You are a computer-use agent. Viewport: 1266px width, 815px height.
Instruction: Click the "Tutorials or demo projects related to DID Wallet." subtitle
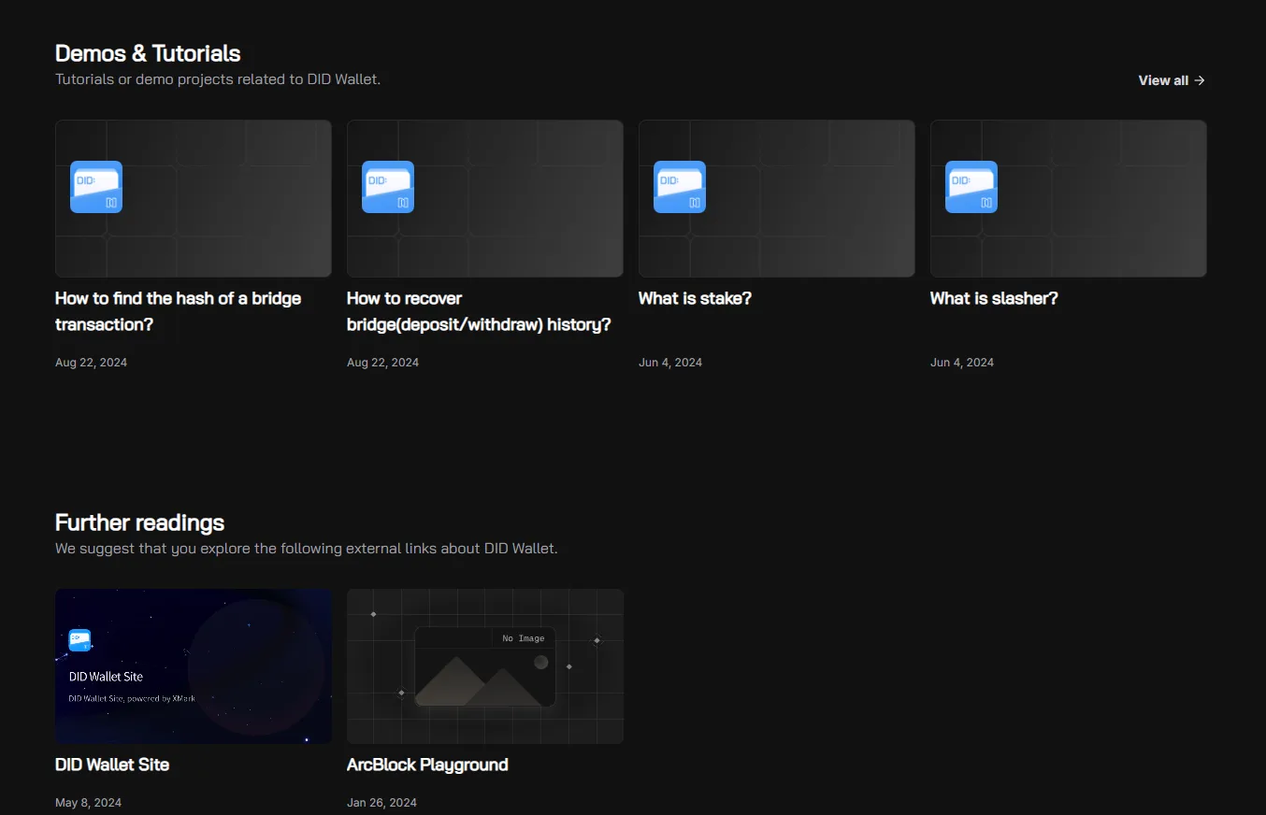pos(218,79)
